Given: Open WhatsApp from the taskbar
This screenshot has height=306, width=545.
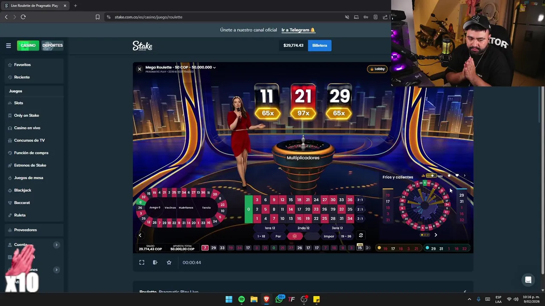Looking at the screenshot, I should [x=279, y=299].
